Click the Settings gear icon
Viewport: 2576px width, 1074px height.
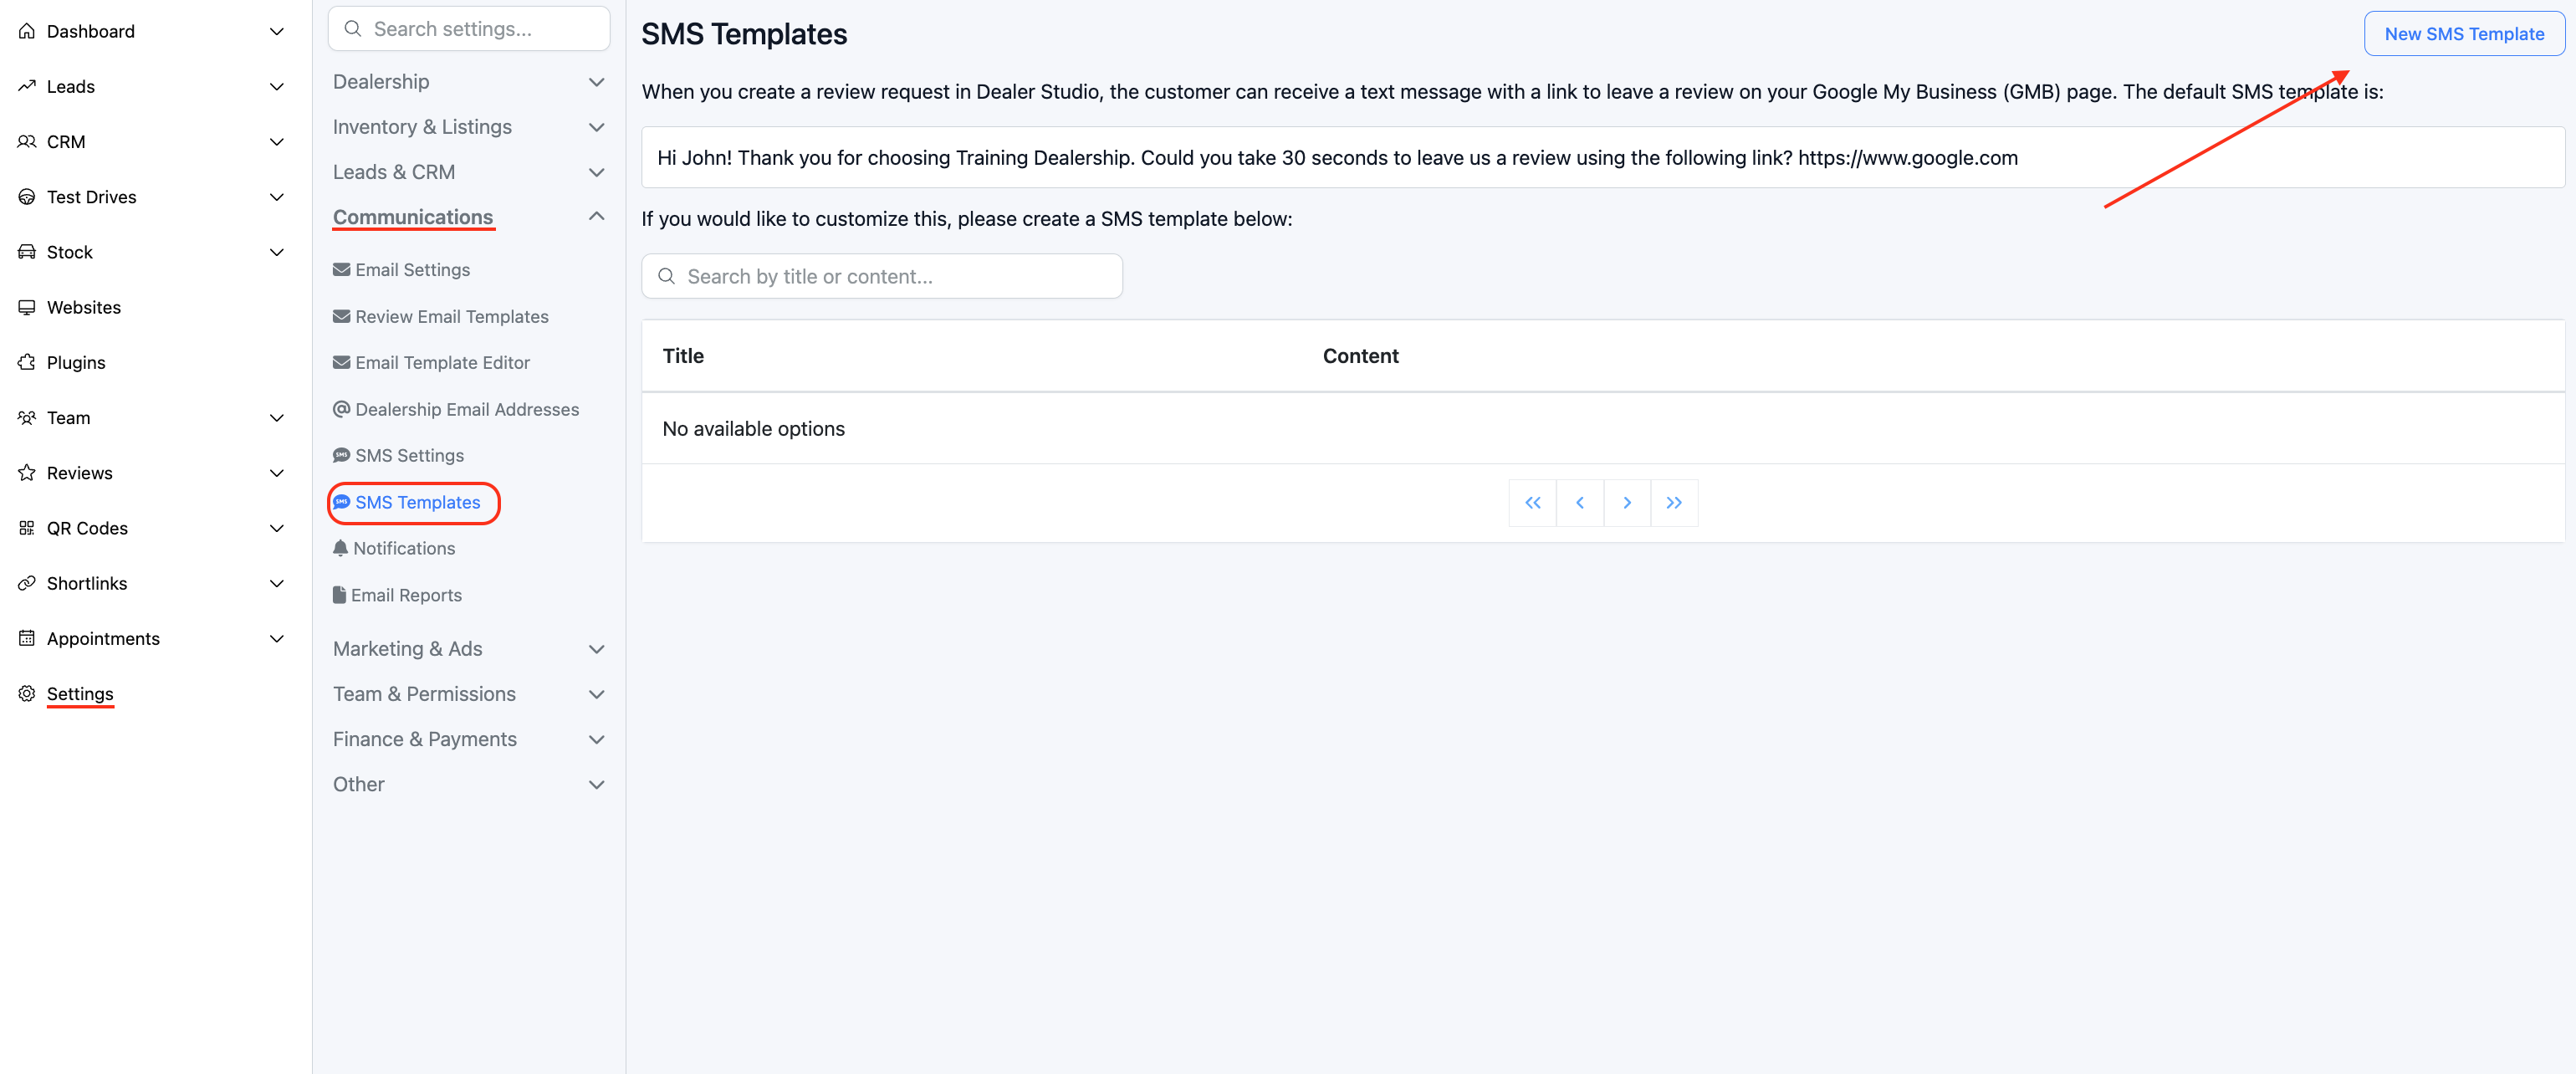point(27,693)
